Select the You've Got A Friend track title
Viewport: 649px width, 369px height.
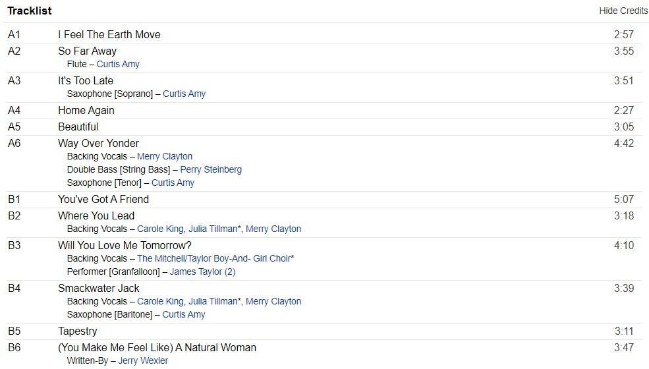103,199
